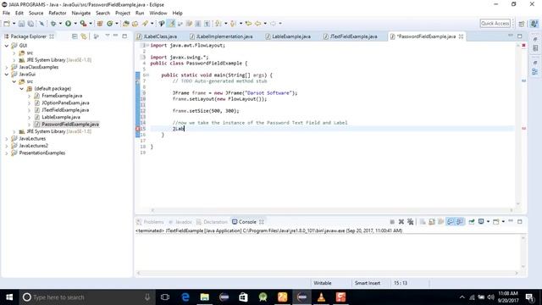Clear Console icon in Console toolbar
Viewport: 542px width, 305px height.
423,222
